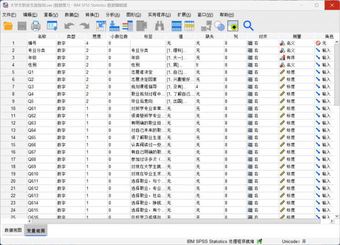This screenshot has width=340, height=245.
Task: Click the Go to case icon
Action: coord(101,26)
